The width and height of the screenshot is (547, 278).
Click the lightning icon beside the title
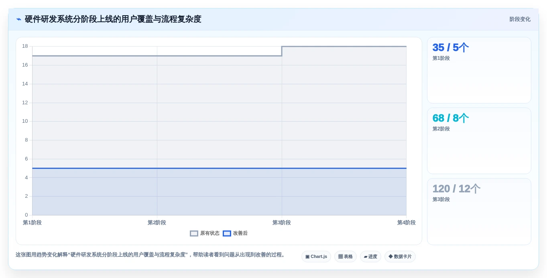point(19,19)
